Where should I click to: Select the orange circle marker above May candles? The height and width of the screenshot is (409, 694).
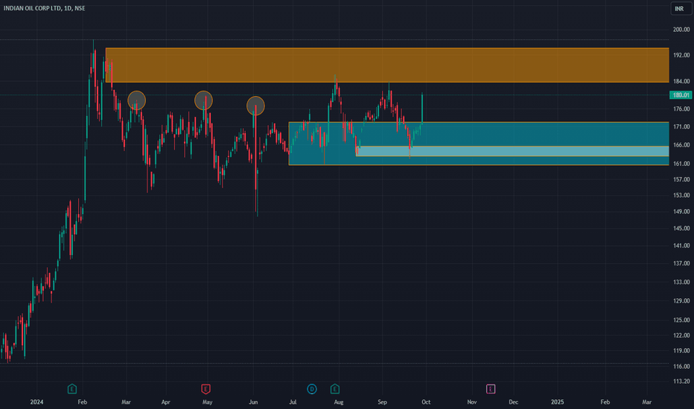tap(203, 100)
